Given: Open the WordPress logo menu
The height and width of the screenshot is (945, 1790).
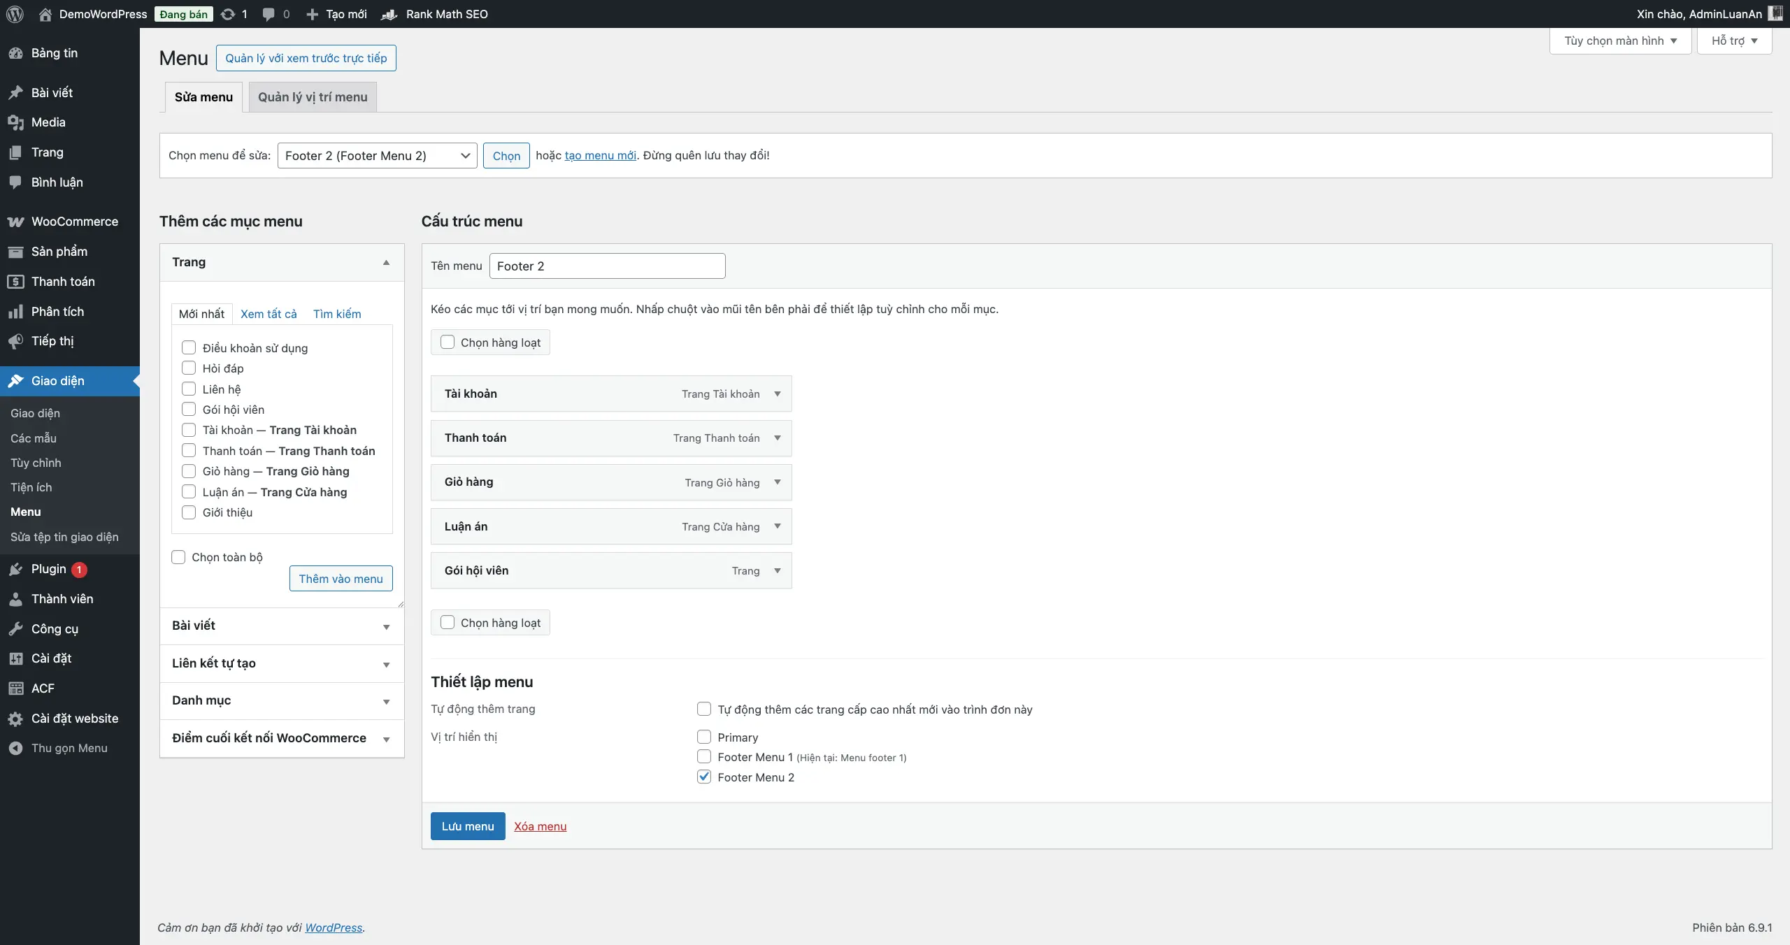Looking at the screenshot, I should click(15, 14).
